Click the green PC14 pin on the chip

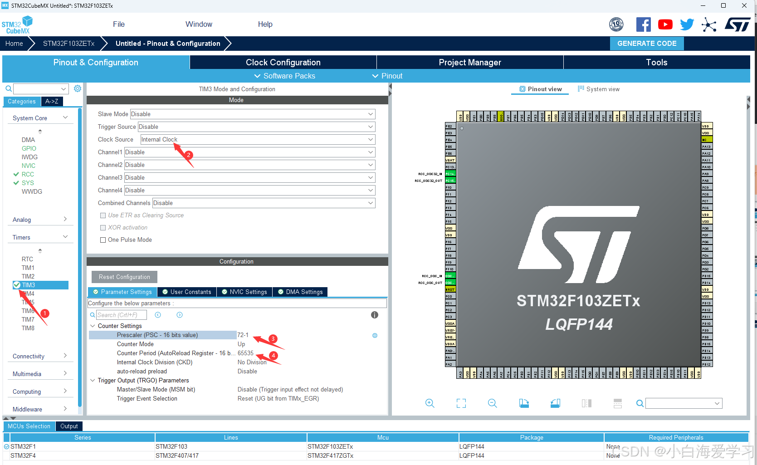click(x=450, y=174)
